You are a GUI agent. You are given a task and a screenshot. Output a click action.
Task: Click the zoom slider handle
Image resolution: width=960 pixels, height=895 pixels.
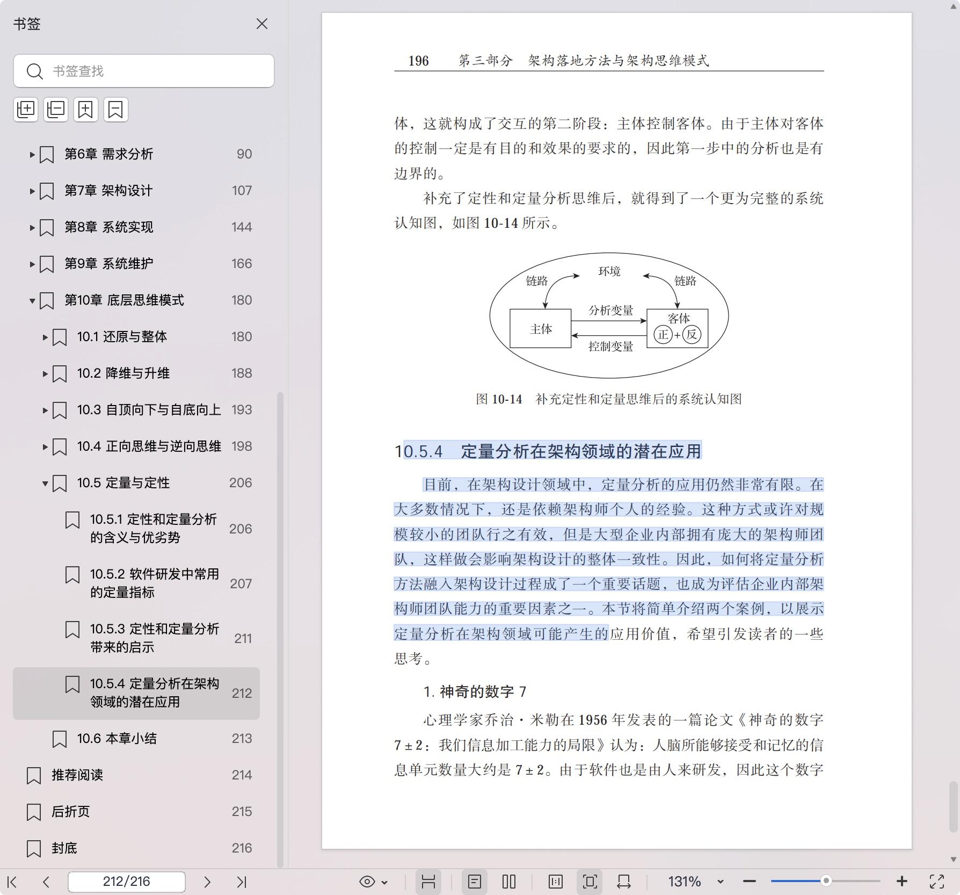coord(826,881)
